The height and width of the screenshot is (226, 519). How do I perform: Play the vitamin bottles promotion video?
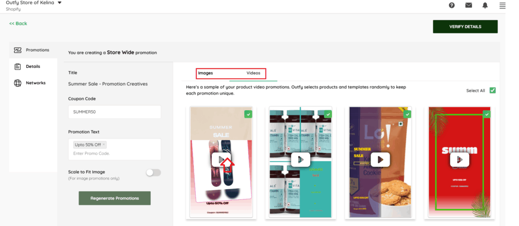pos(301,160)
